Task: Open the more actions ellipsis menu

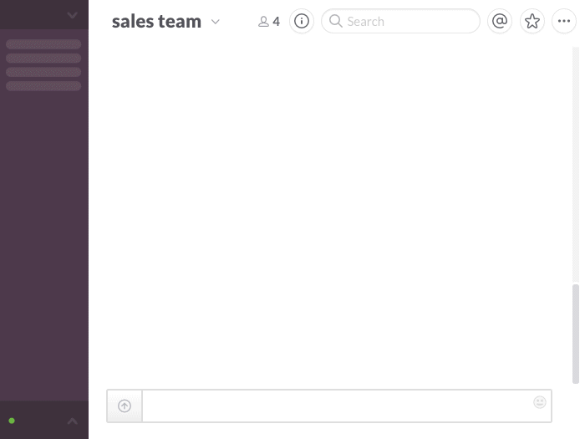Action: pos(564,22)
